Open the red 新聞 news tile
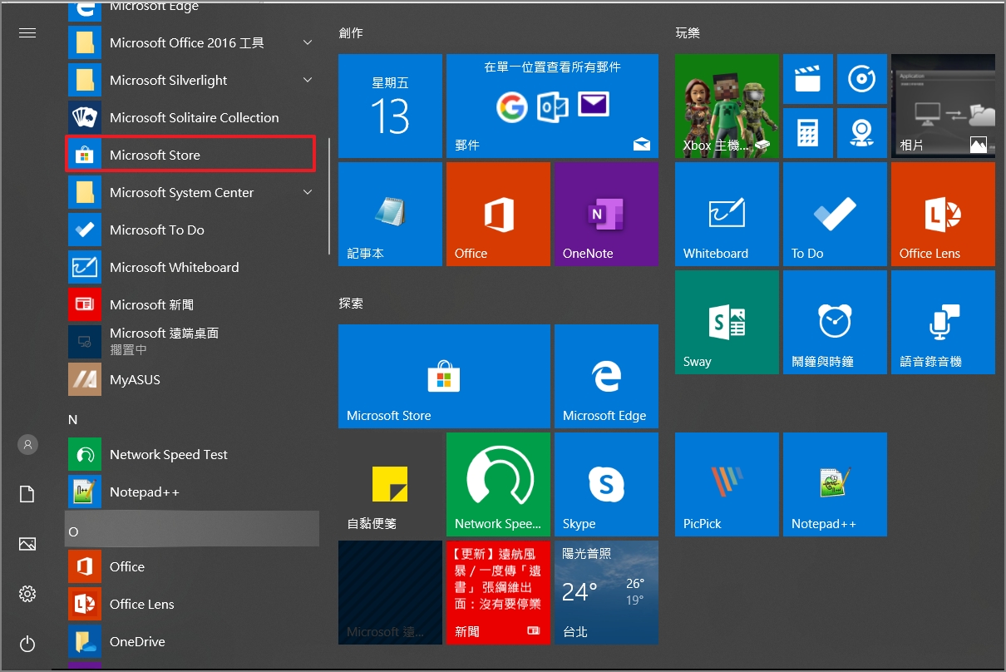Image resolution: width=1006 pixels, height=672 pixels. pos(498,592)
